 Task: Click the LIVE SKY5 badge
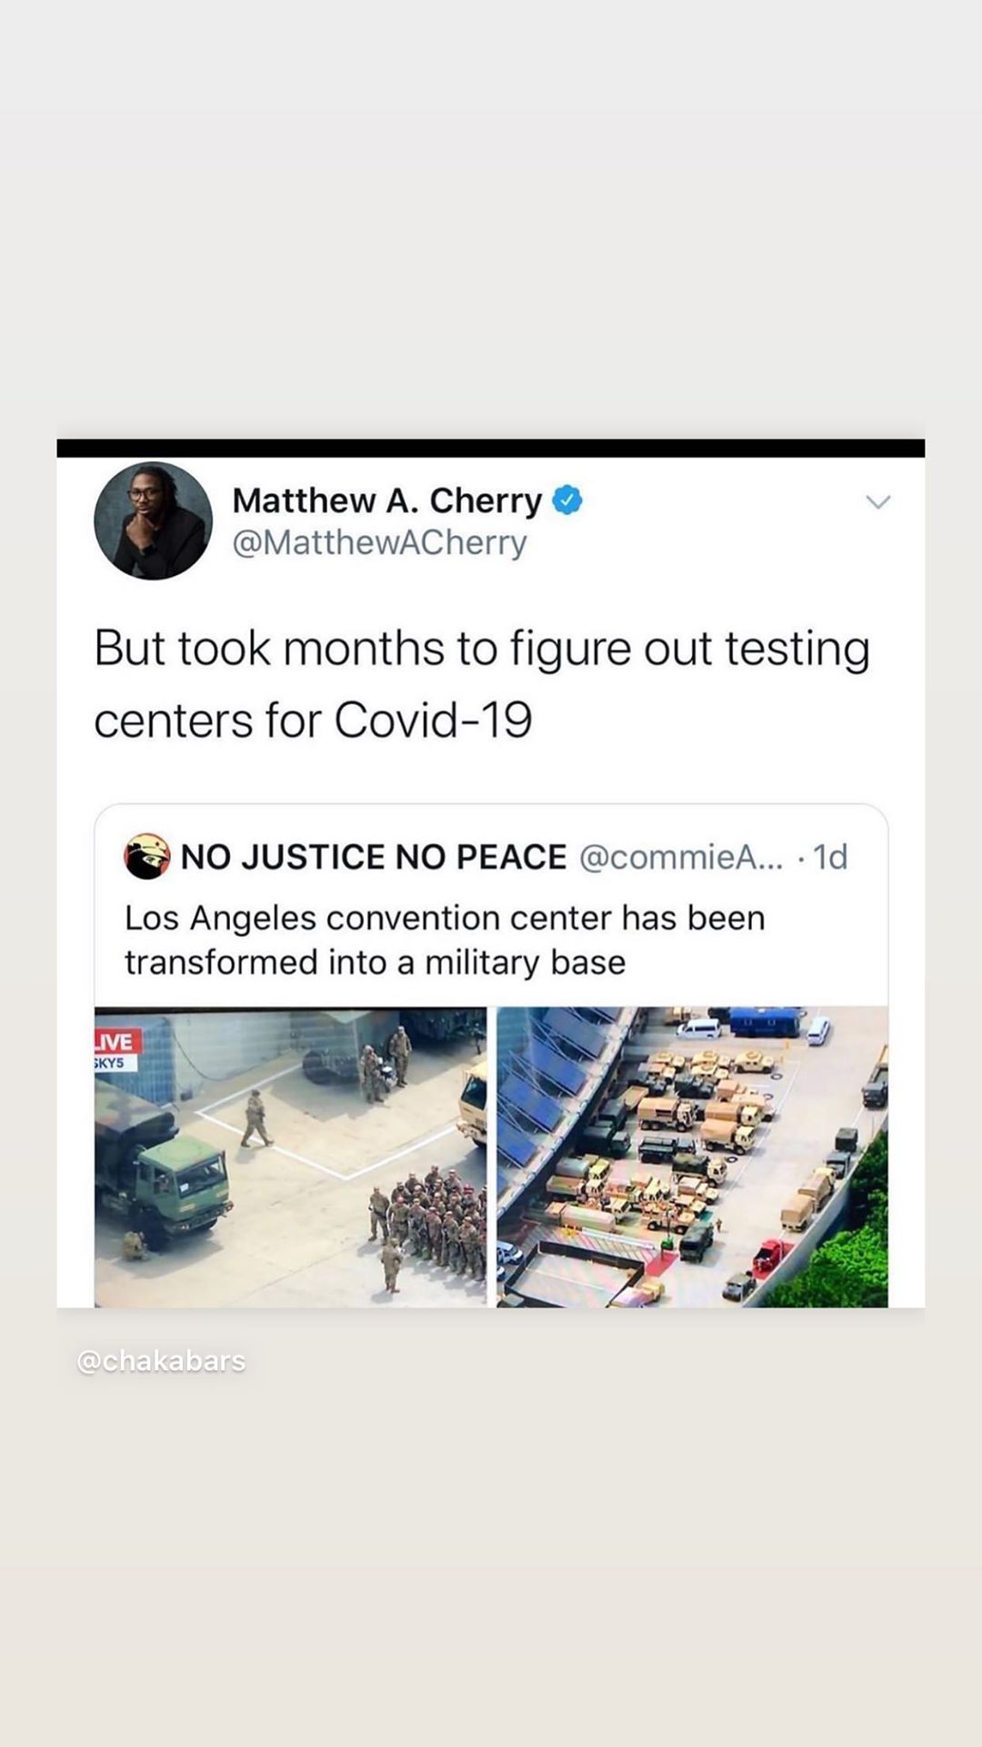(x=116, y=1050)
